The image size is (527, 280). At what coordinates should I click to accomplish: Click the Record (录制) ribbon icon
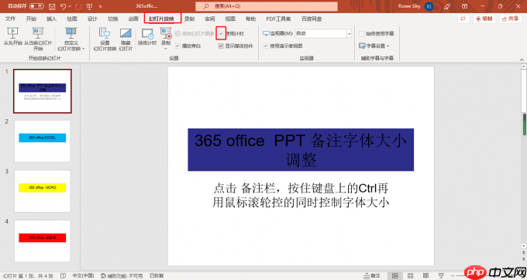pos(166,33)
